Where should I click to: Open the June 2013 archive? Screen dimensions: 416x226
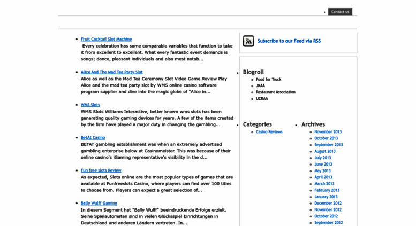[x=323, y=165]
